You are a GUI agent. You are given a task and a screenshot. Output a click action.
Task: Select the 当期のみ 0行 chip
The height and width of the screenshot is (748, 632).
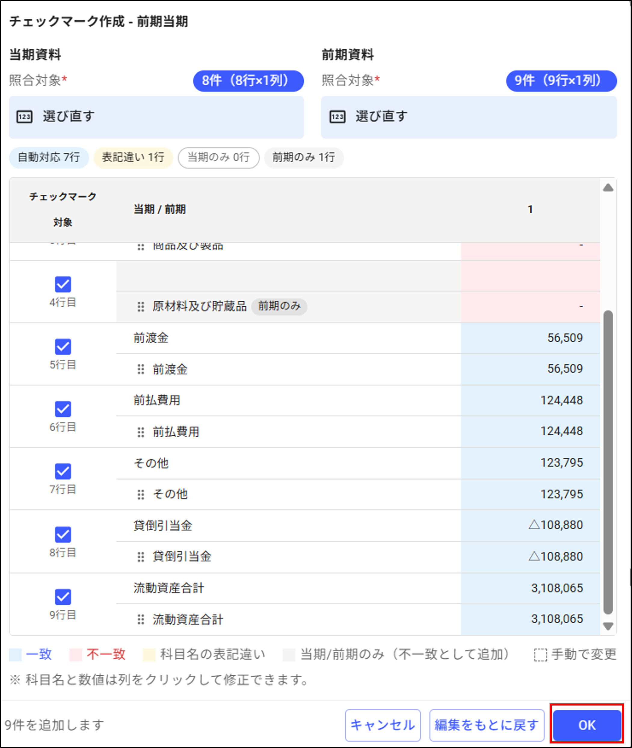[x=219, y=158]
